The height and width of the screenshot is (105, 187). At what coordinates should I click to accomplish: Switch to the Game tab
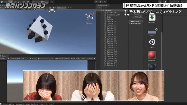click(x=3, y=56)
